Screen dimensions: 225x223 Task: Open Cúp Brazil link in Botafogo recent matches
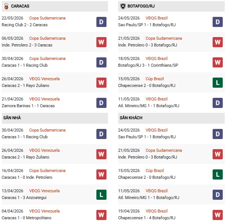click(x=154, y=79)
